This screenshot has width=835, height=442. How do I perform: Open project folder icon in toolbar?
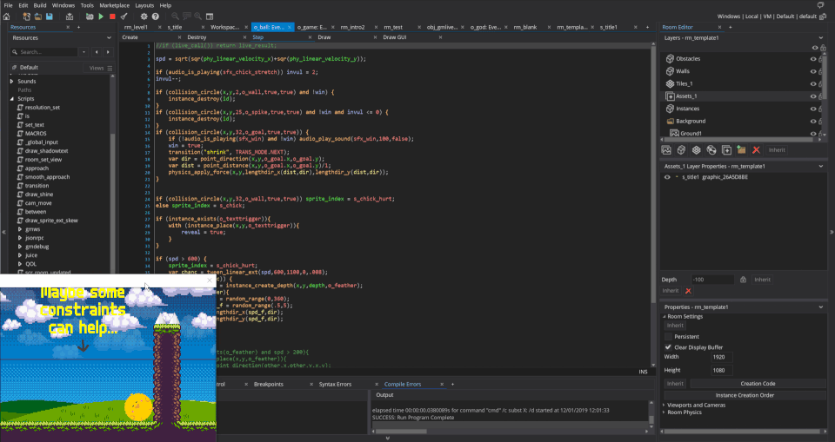tap(37, 16)
